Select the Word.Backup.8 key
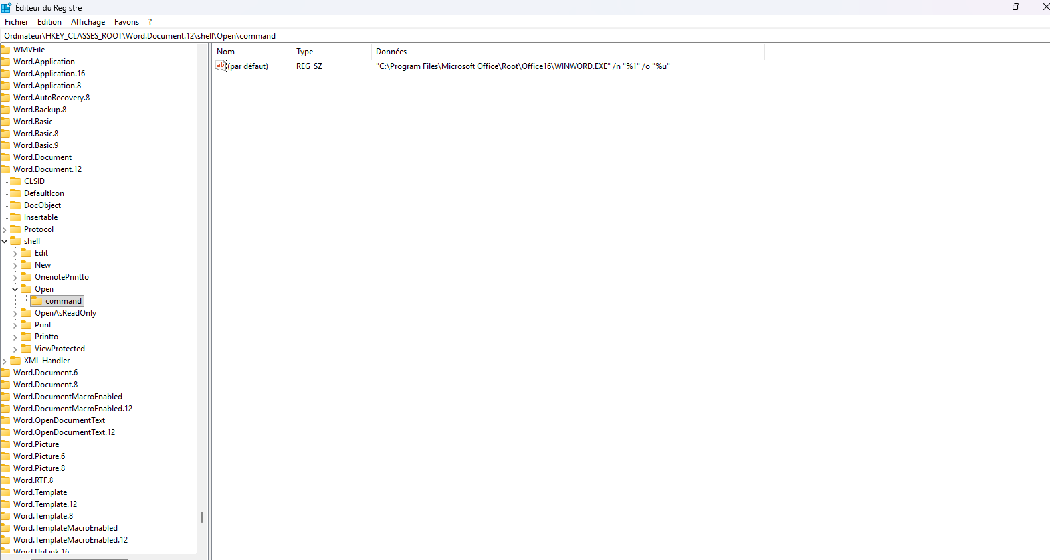This screenshot has width=1050, height=560. tap(40, 110)
